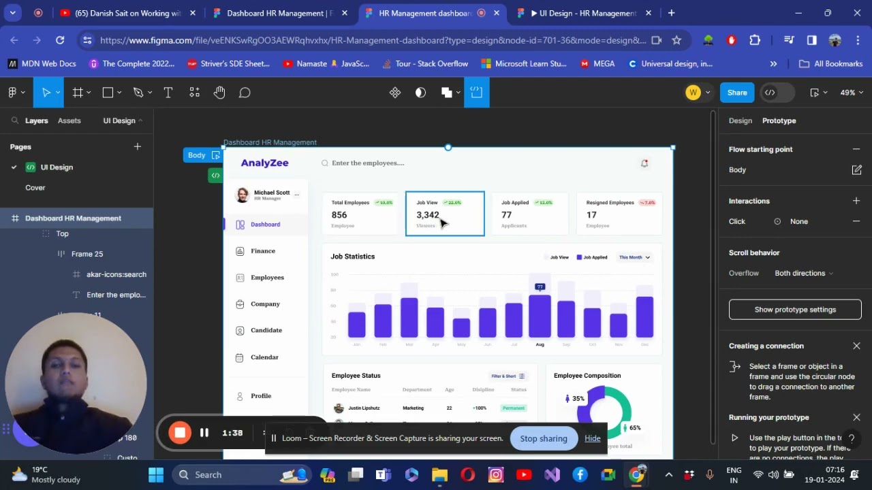Click Show prototype settings button
Image resolution: width=872 pixels, height=490 pixels.
pos(795,310)
